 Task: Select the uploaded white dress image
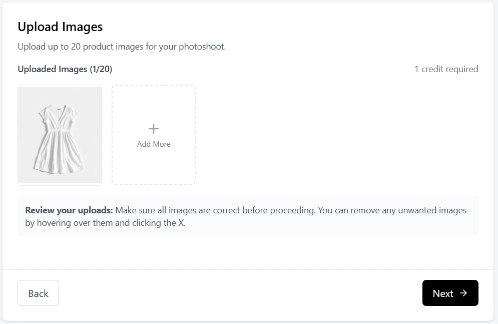59,134
